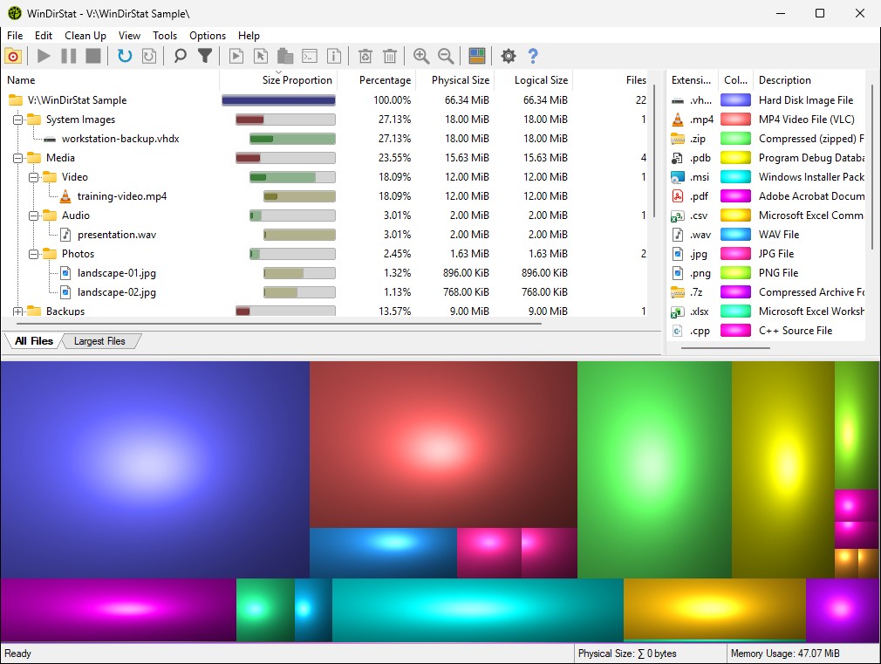Open the Help menu

click(x=249, y=36)
